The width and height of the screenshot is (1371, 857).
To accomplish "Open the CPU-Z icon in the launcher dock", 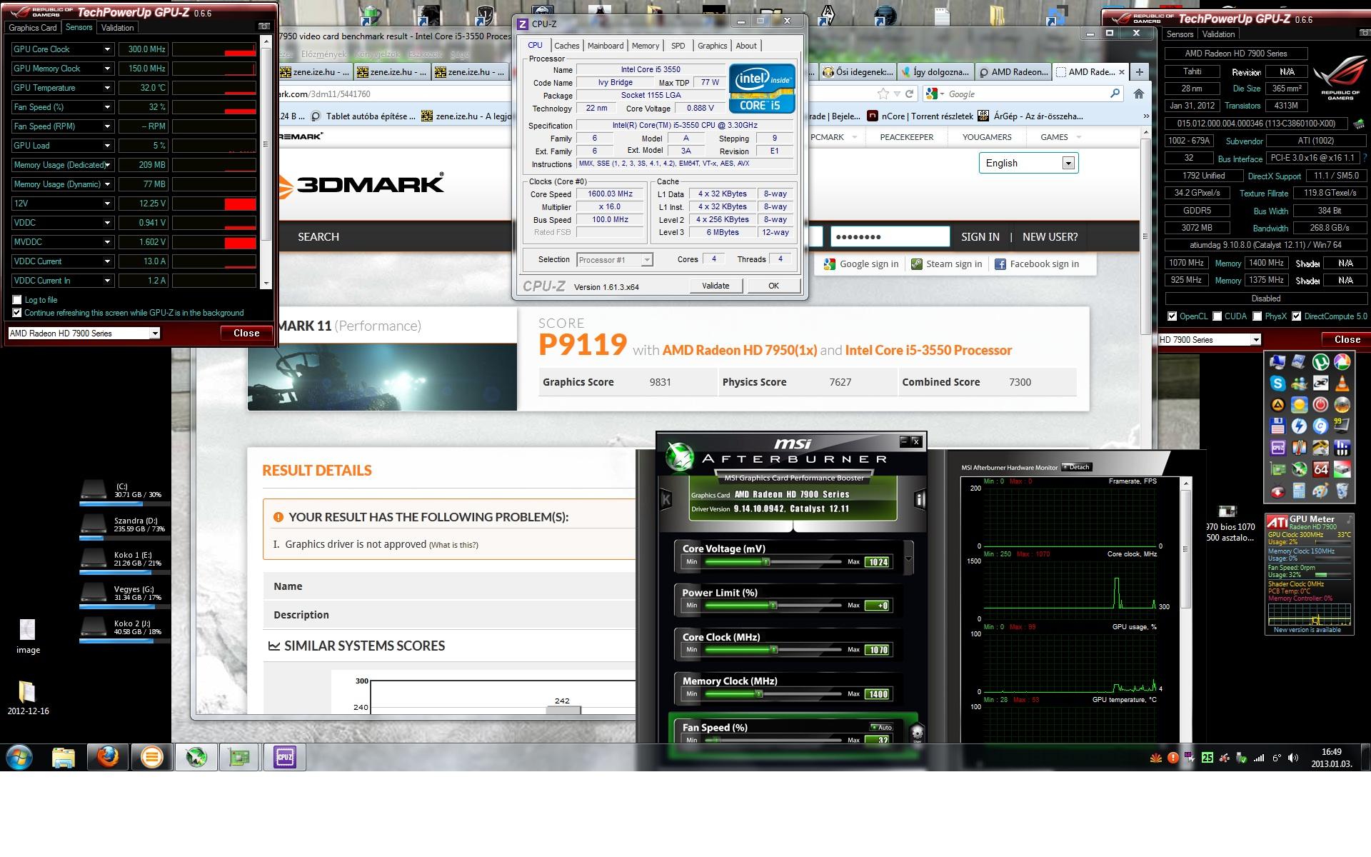I will click(1277, 448).
